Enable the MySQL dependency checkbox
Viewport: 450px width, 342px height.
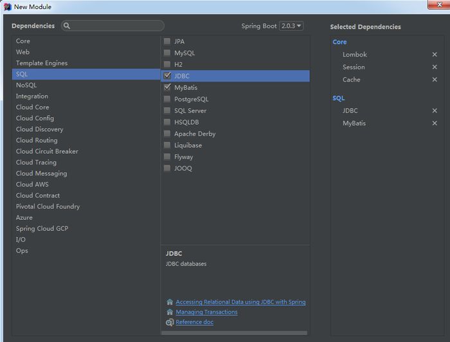pyautogui.click(x=167, y=53)
